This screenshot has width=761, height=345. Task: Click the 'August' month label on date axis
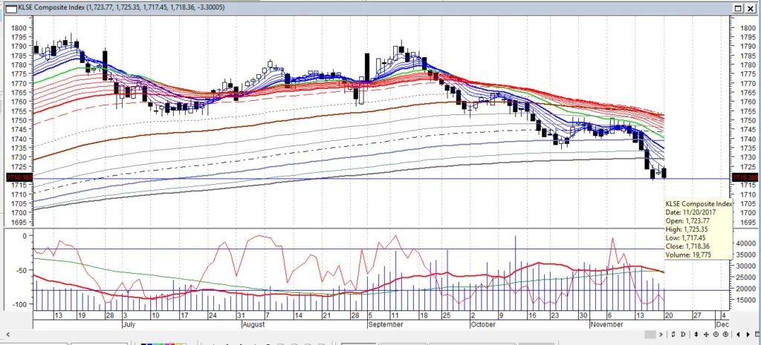click(x=254, y=324)
